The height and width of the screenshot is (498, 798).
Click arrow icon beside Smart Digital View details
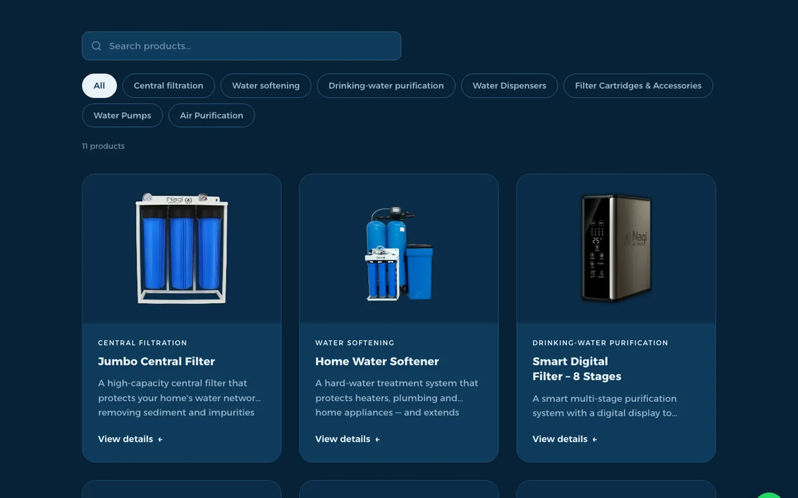(595, 439)
